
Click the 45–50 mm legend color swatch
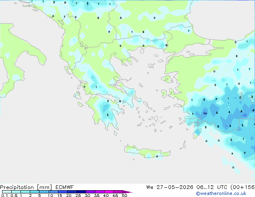118,192
